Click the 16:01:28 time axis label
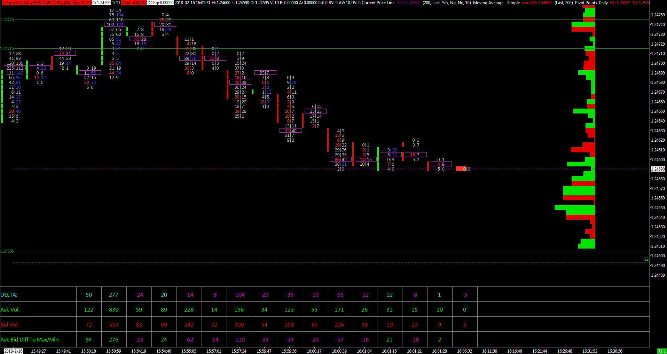The height and width of the screenshot is (354, 667). click(440, 351)
